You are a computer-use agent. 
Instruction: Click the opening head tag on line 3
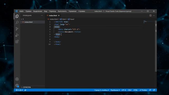click(57, 27)
